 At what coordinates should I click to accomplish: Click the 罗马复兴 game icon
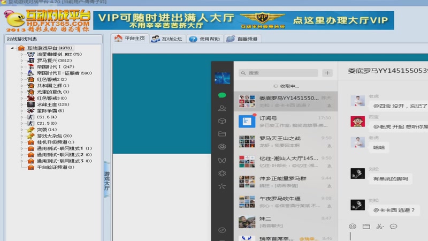pos(30,61)
